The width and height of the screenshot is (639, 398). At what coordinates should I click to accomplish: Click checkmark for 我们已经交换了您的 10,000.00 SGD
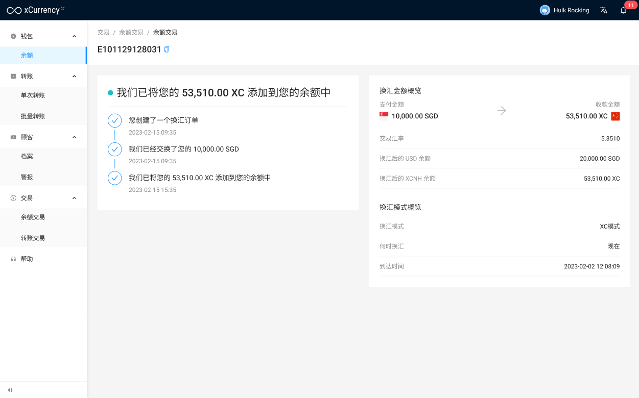115,150
